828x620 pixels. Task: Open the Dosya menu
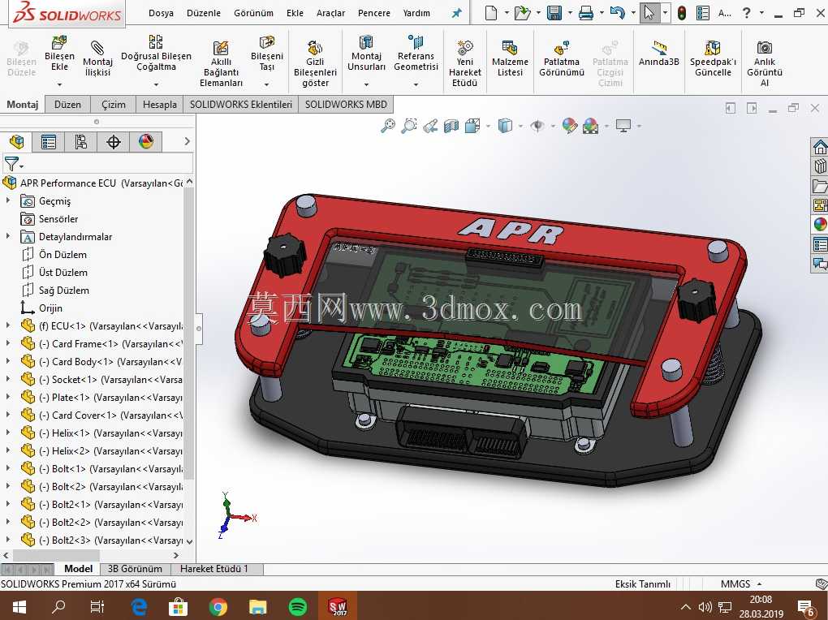point(161,13)
